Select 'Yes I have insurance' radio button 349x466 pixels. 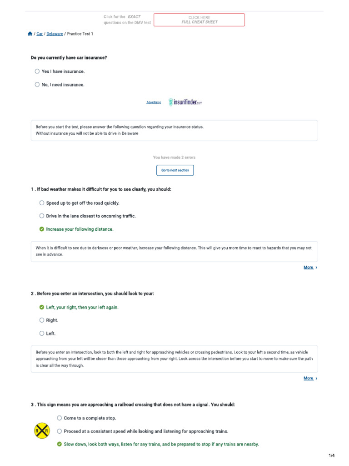[x=37, y=71]
